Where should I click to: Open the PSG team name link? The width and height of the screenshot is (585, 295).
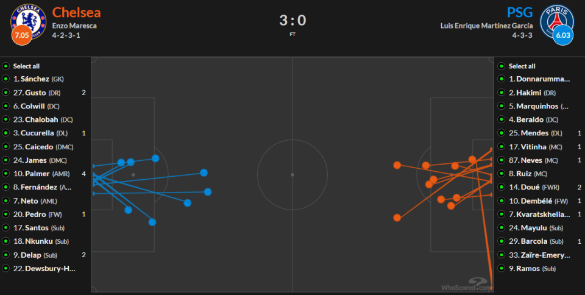(x=520, y=12)
